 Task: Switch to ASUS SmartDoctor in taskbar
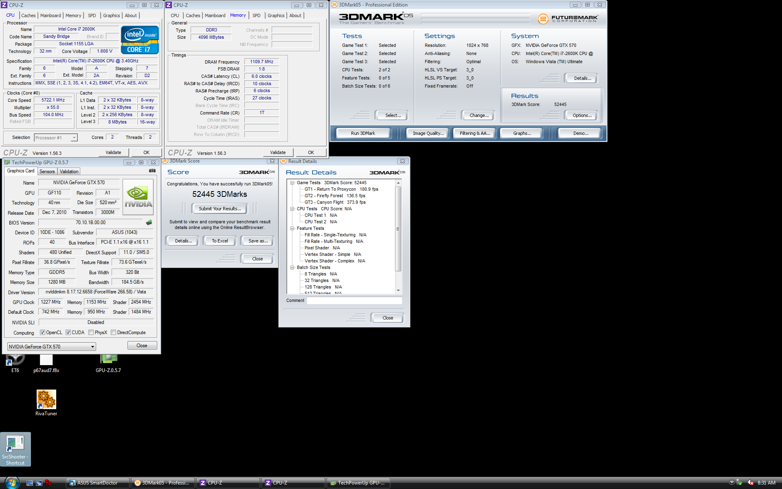[x=97, y=483]
